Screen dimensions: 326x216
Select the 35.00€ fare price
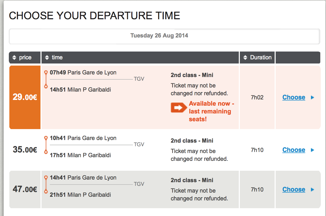coord(25,150)
